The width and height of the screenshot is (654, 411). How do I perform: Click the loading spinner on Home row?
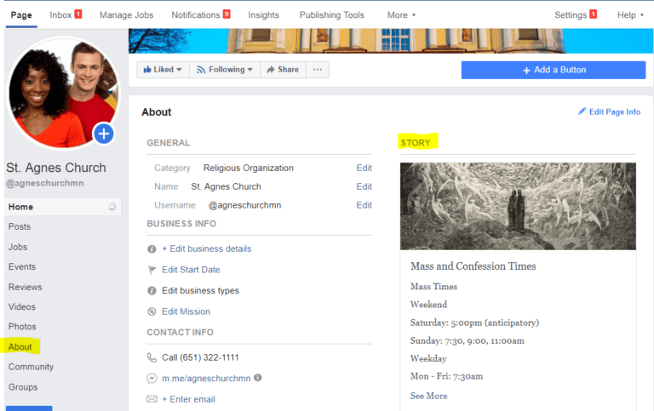[112, 207]
